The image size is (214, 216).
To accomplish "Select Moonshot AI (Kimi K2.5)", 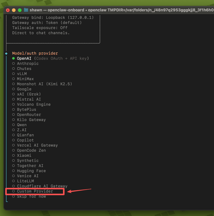I will [44, 84].
